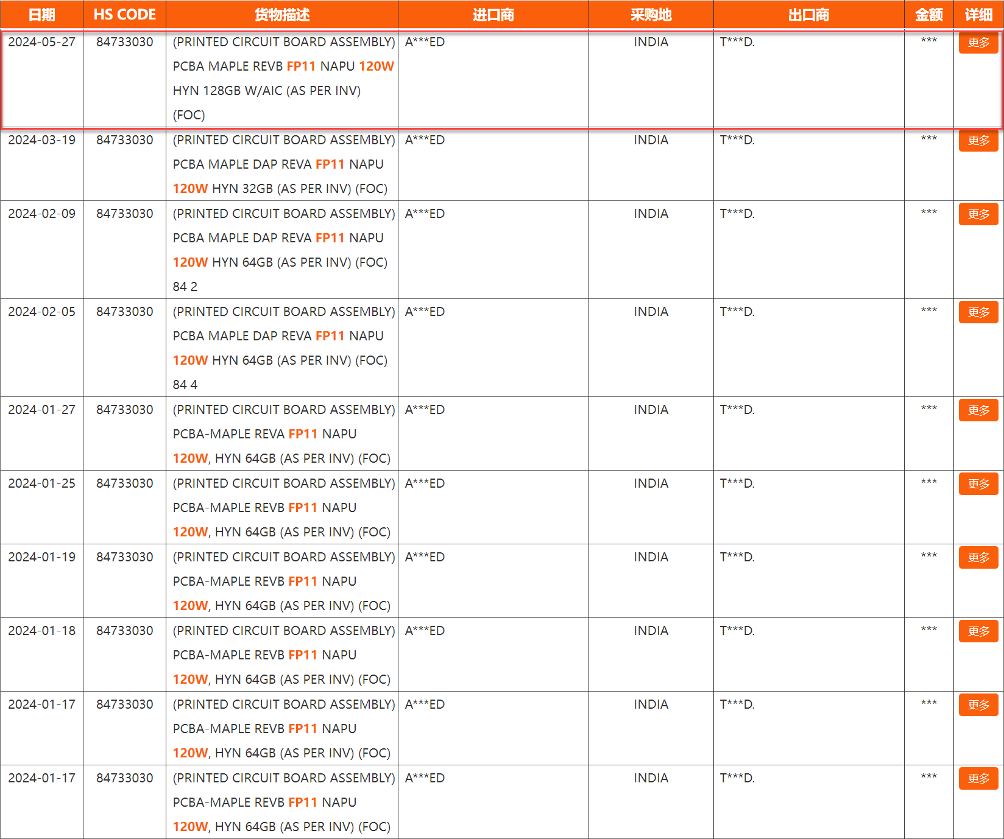This screenshot has height=839, width=1004.
Task: Click 更多 button on the 2024-01-25 row
Action: pos(978,483)
